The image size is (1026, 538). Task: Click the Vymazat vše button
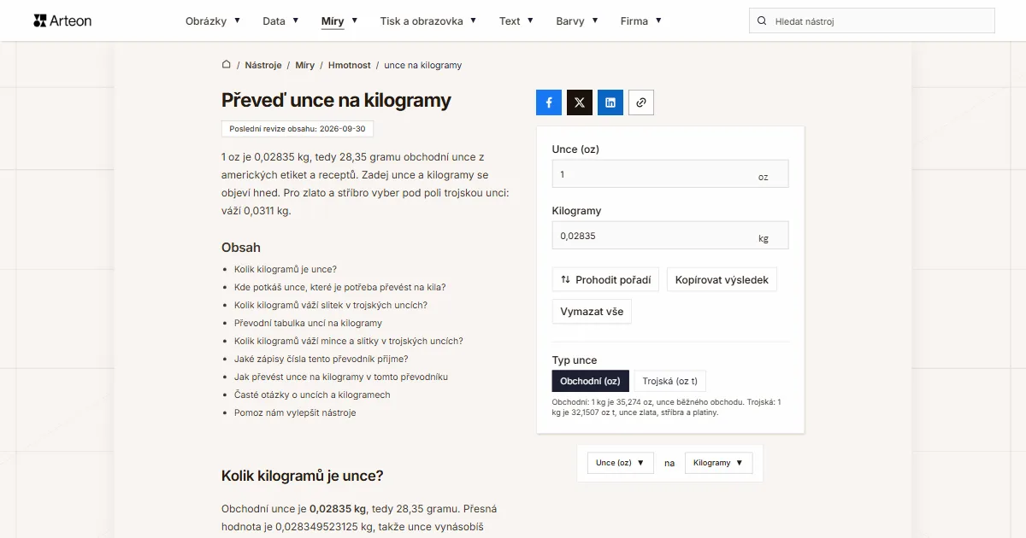[592, 312]
